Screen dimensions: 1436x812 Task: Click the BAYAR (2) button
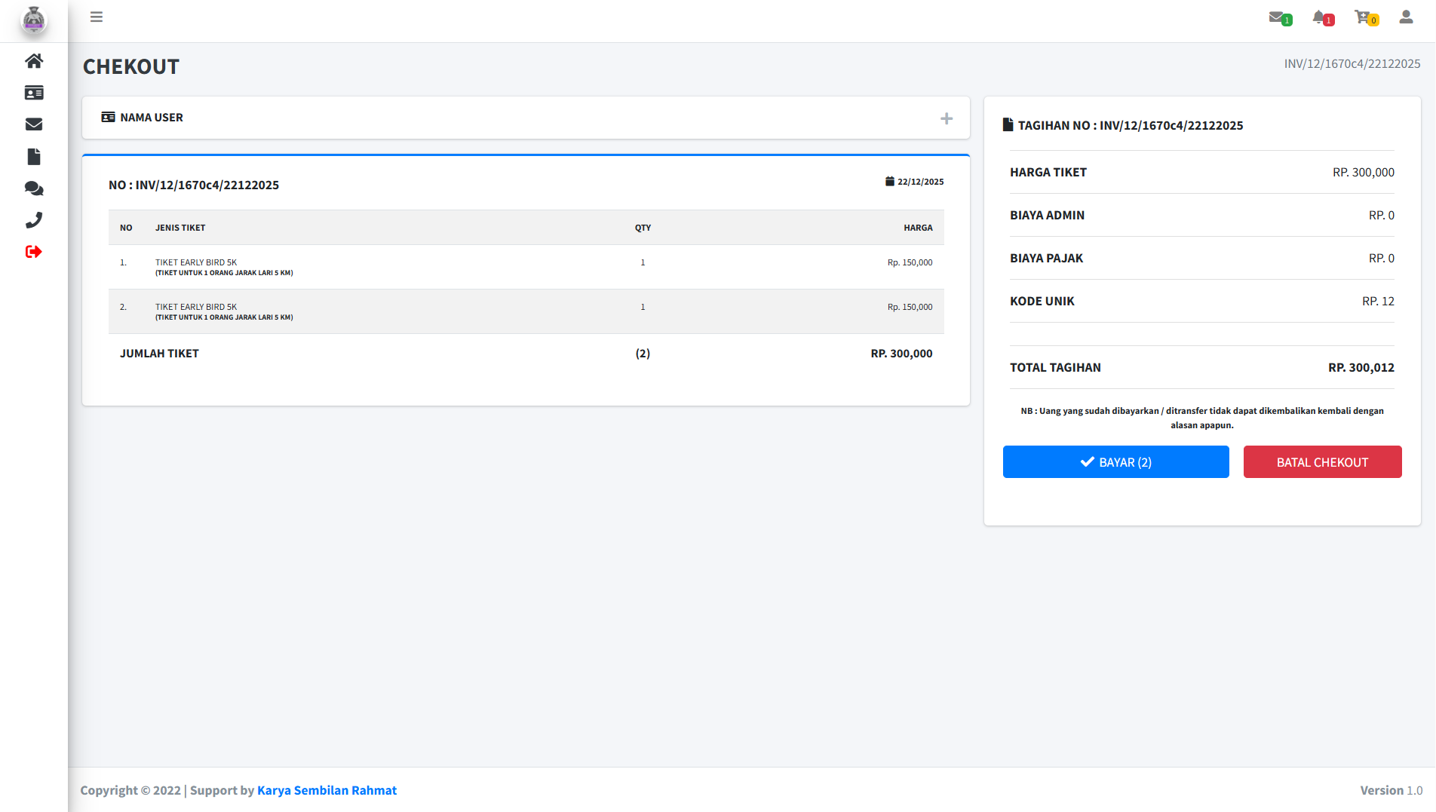(x=1115, y=462)
